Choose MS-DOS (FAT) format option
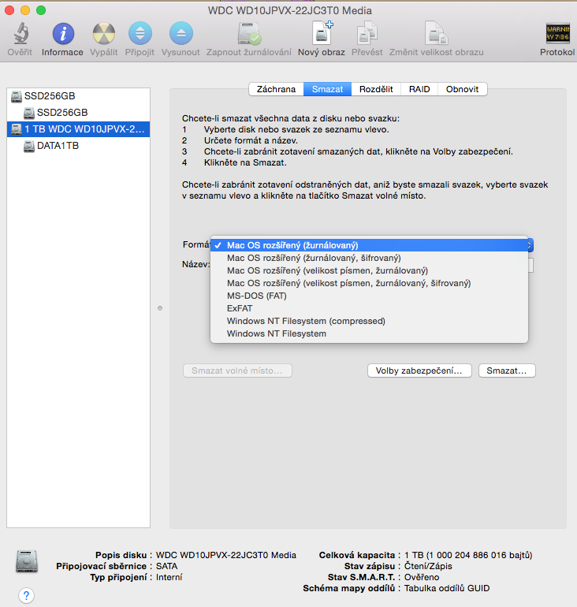 coord(256,296)
